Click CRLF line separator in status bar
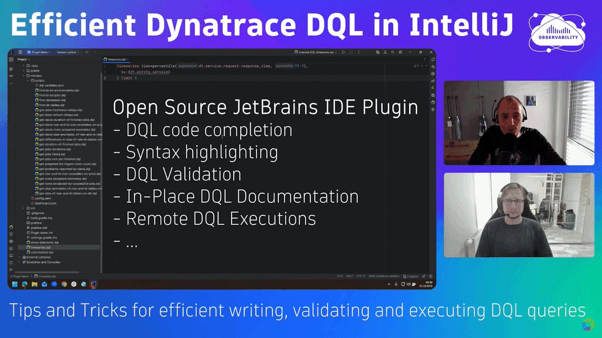This screenshot has height=338, width=602. pos(350,276)
